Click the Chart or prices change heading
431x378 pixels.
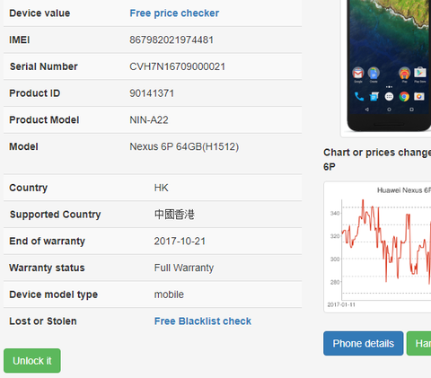click(377, 159)
